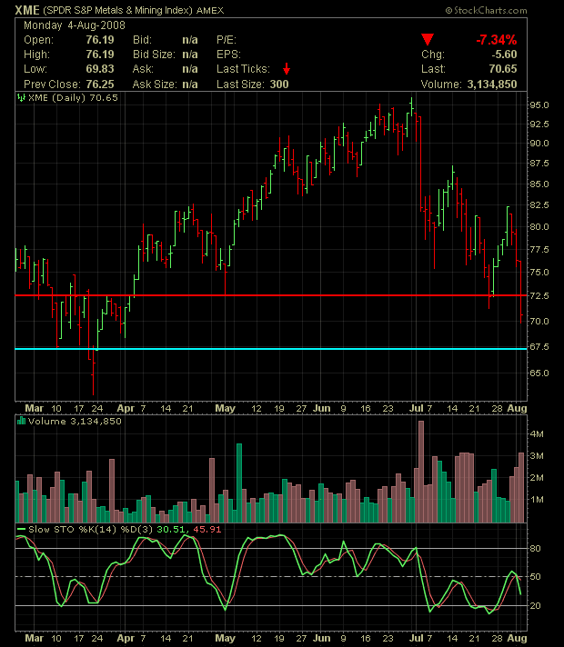
Task: Click Jul on the stochastic panel date axis
Action: pyautogui.click(x=416, y=638)
